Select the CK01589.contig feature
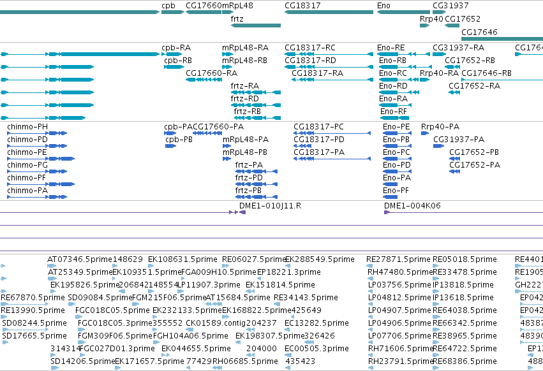The width and height of the screenshot is (543, 371). pos(190,330)
